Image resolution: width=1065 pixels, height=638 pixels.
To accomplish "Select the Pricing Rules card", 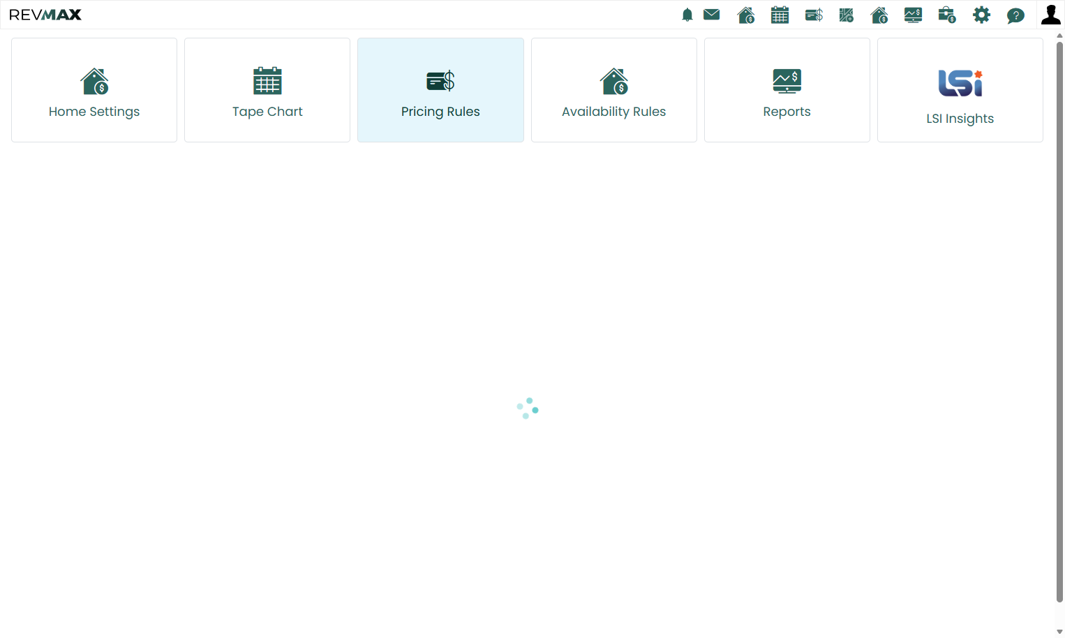I will 440,90.
